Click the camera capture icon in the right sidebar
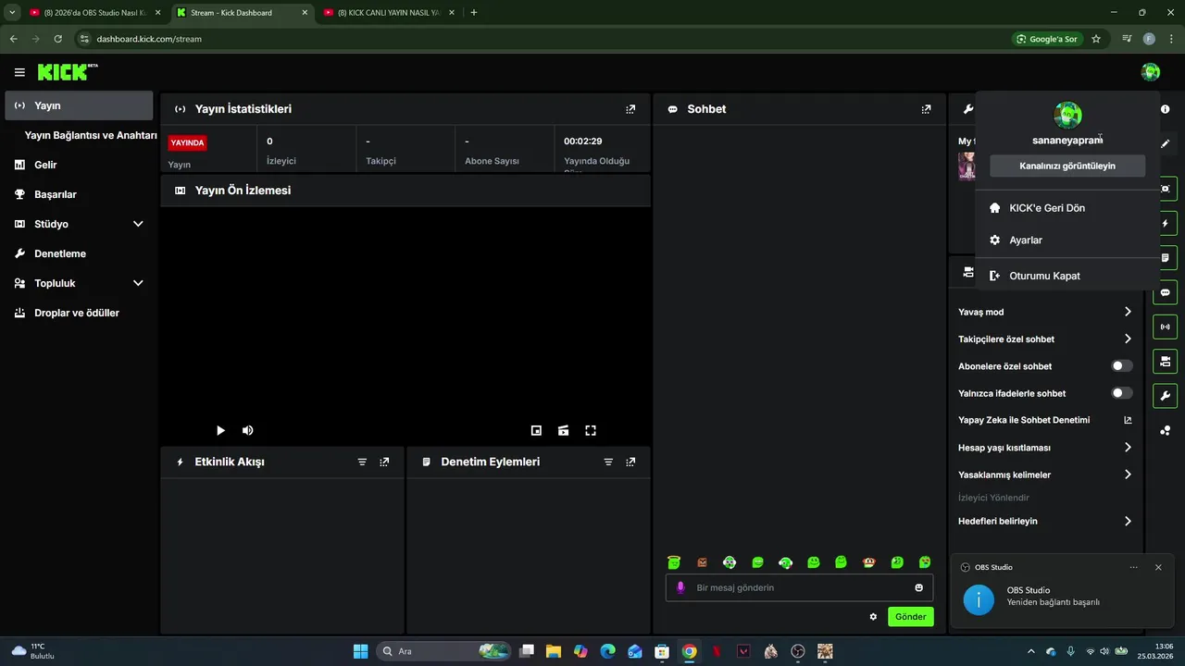The height and width of the screenshot is (666, 1185). coord(1165,189)
